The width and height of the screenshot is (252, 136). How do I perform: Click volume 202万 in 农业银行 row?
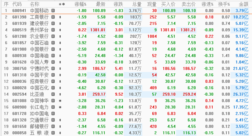[x=136, y=36]
